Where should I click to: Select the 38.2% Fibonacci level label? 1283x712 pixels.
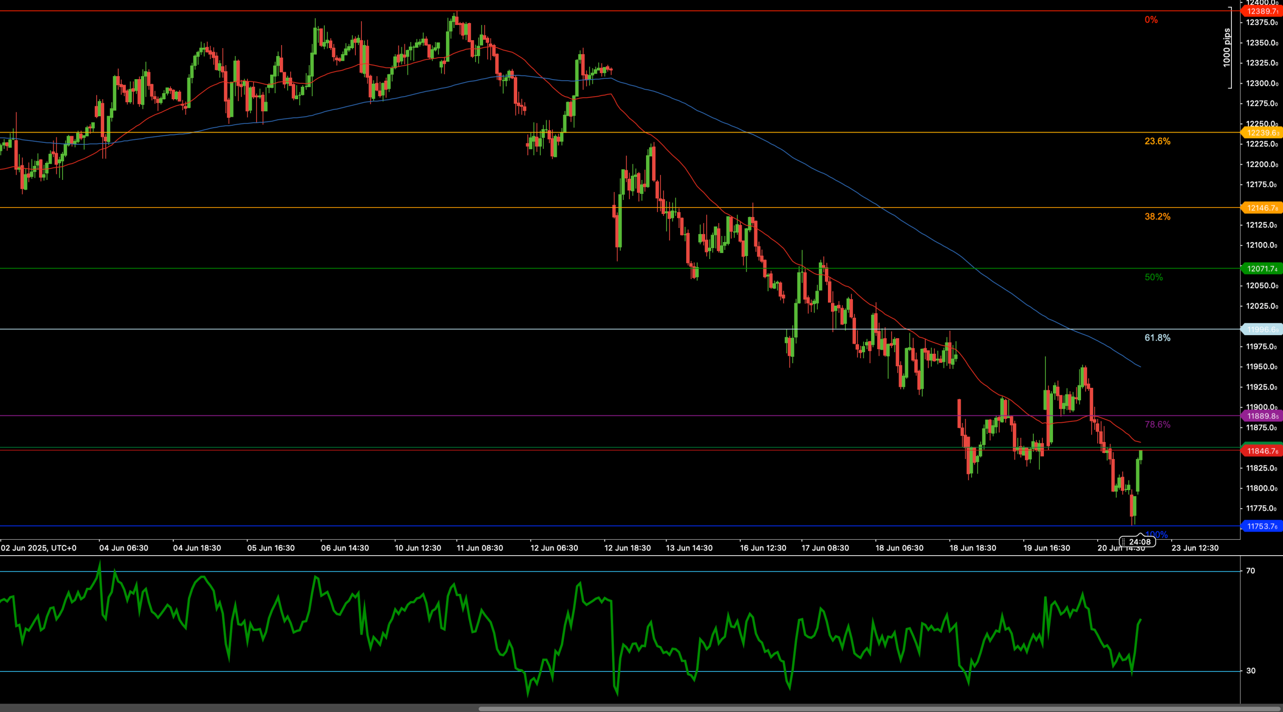point(1157,216)
